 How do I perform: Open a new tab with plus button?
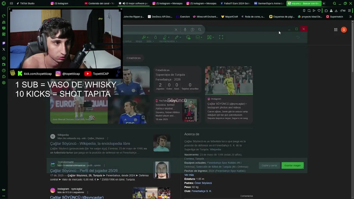pos(324,3)
